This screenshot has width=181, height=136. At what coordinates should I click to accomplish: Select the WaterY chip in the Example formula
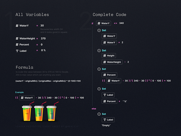point(27,98)
